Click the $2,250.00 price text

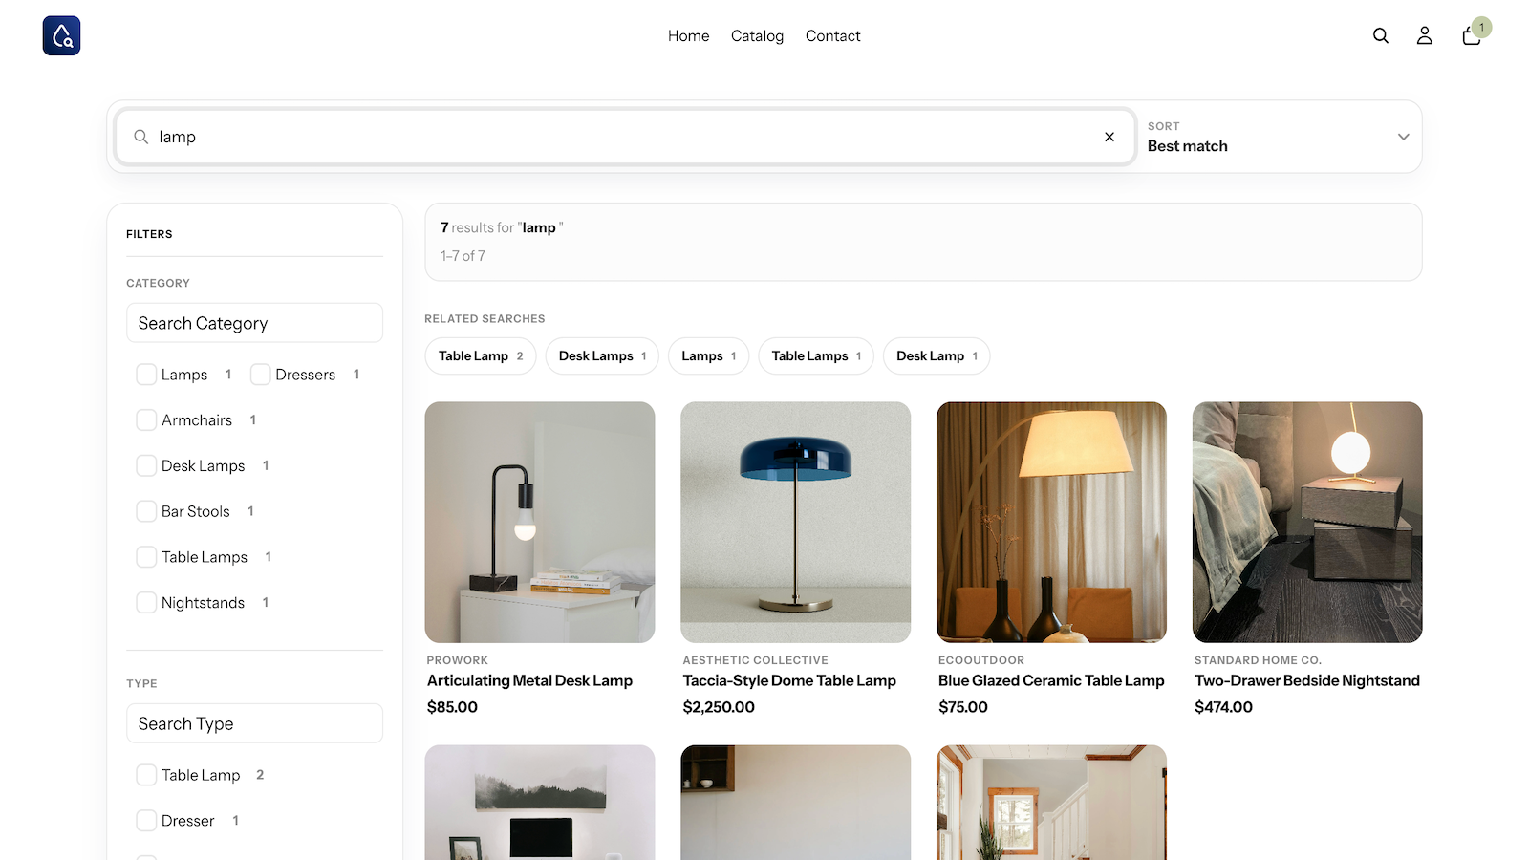pyautogui.click(x=719, y=707)
